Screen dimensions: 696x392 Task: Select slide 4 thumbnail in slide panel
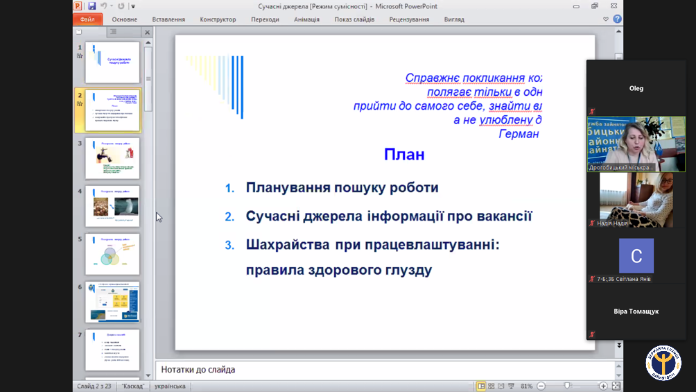(x=112, y=205)
